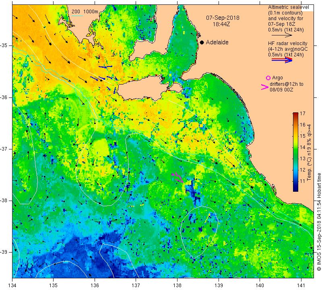Click the IMOS copyright timestamp text
Screen dimensions: 322x290
point(319,222)
